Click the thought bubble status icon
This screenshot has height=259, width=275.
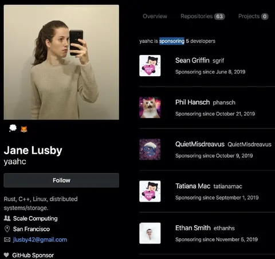click(x=13, y=128)
